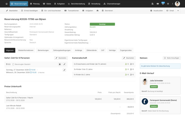
Task: Switch to the Zugangscodes tab
Action: click(x=126, y=50)
